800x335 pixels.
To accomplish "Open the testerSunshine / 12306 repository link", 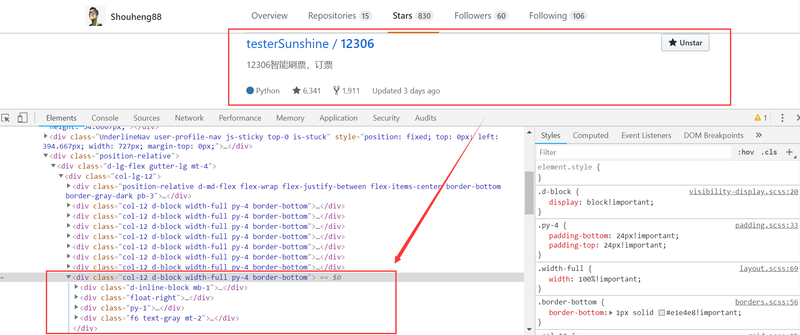I will click(x=310, y=44).
